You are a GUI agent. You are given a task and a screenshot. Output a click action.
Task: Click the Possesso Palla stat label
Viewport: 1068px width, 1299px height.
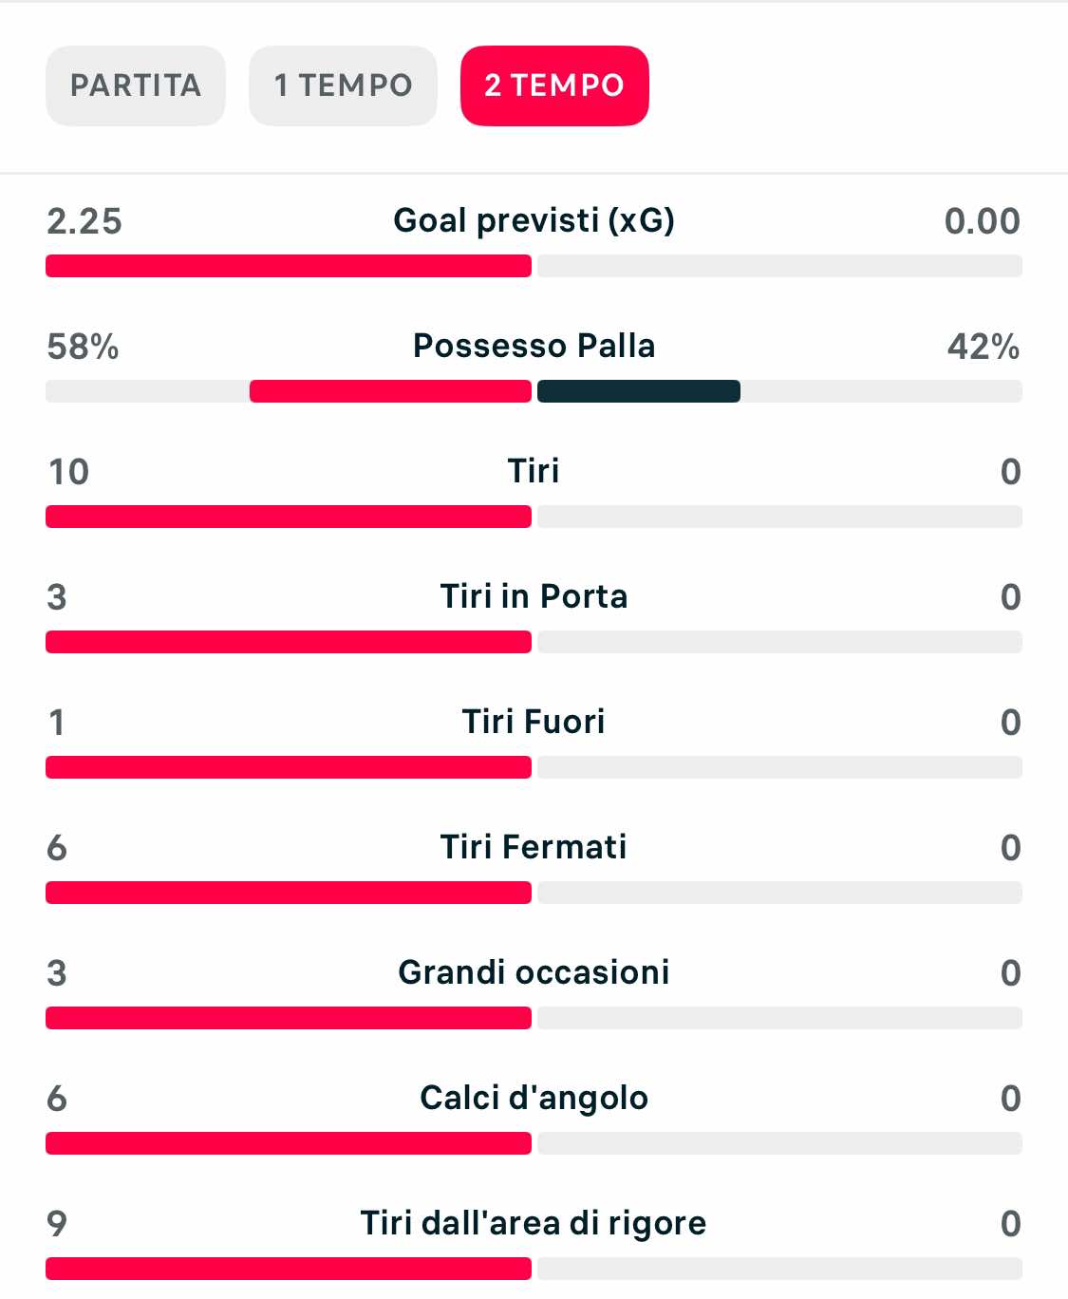pos(534,346)
